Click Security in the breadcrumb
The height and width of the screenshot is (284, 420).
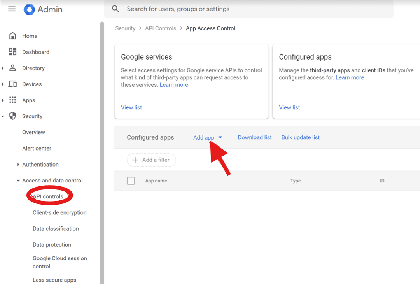(x=125, y=28)
